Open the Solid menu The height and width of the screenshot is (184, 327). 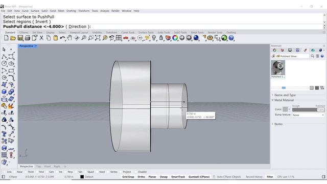pos(53,11)
